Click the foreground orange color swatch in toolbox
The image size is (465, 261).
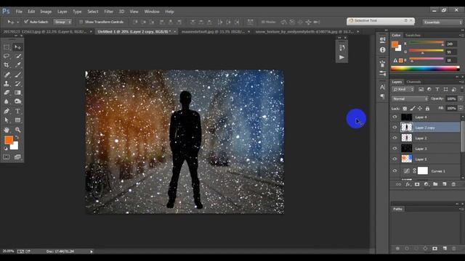coord(9,140)
